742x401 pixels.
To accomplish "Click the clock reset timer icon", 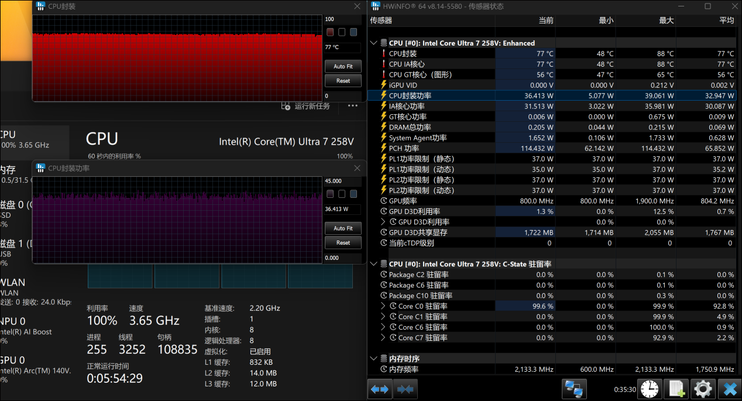I will [648, 389].
